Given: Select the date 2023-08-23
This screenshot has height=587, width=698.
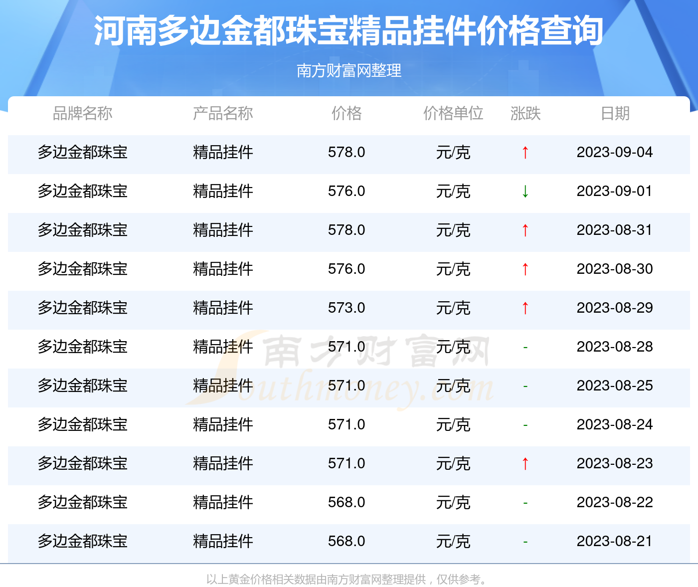Looking at the screenshot, I should click(x=615, y=463).
